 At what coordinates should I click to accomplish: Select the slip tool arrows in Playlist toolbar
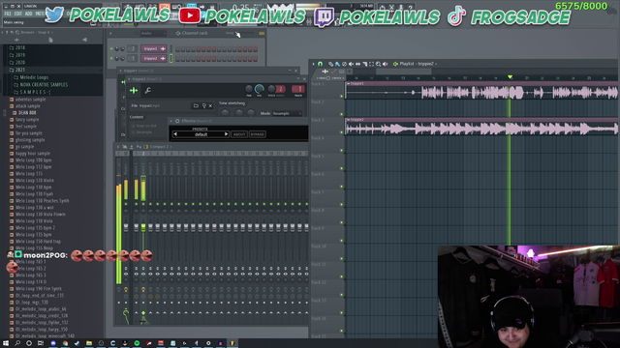357,64
